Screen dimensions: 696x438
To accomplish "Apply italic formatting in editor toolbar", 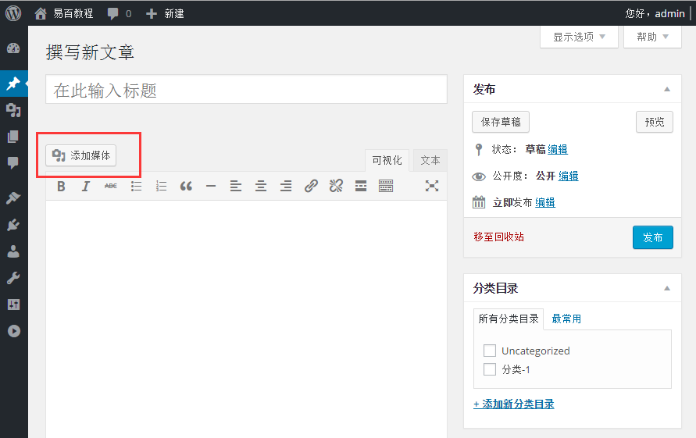I will pyautogui.click(x=86, y=186).
